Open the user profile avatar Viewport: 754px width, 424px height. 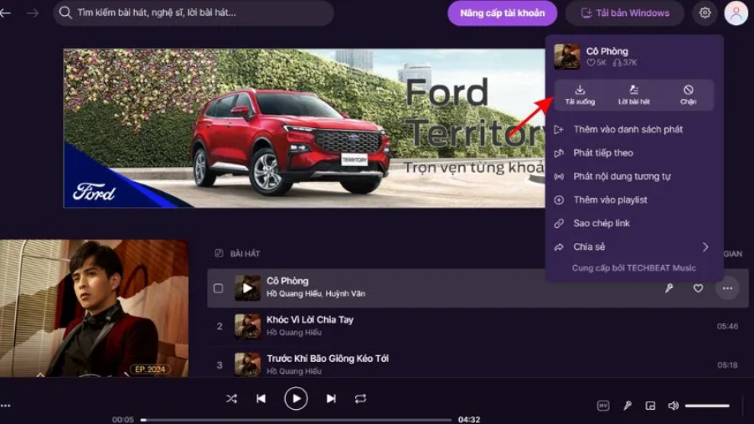[736, 13]
